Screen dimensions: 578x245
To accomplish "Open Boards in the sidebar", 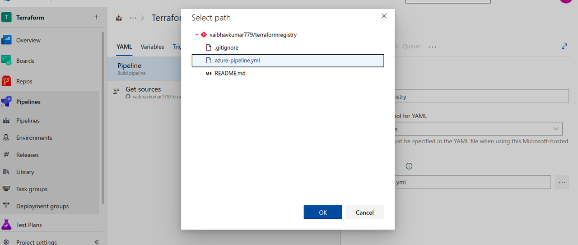I will click(x=25, y=61).
